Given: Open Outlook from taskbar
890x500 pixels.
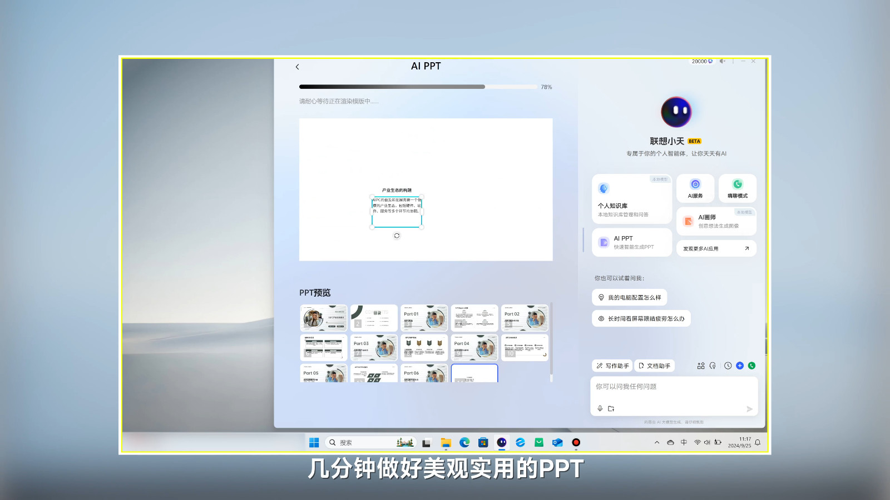Looking at the screenshot, I should (557, 442).
